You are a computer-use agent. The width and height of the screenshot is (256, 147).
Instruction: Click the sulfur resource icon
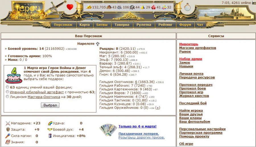143,7
